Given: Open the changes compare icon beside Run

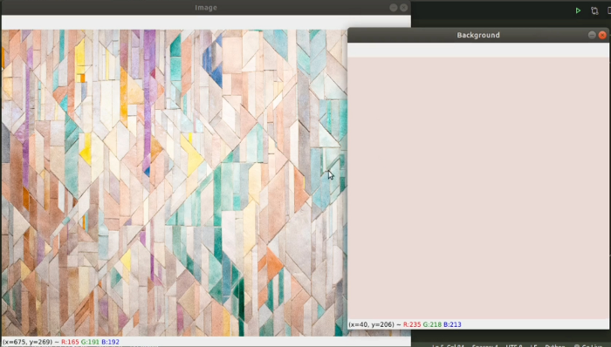Looking at the screenshot, I should [594, 10].
